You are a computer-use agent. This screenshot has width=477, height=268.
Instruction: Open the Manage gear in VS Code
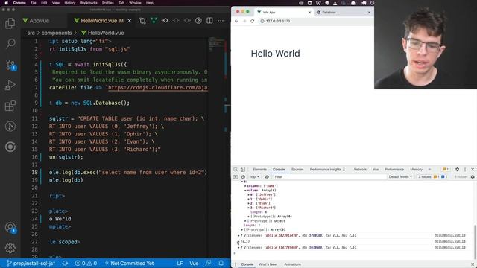10,248
